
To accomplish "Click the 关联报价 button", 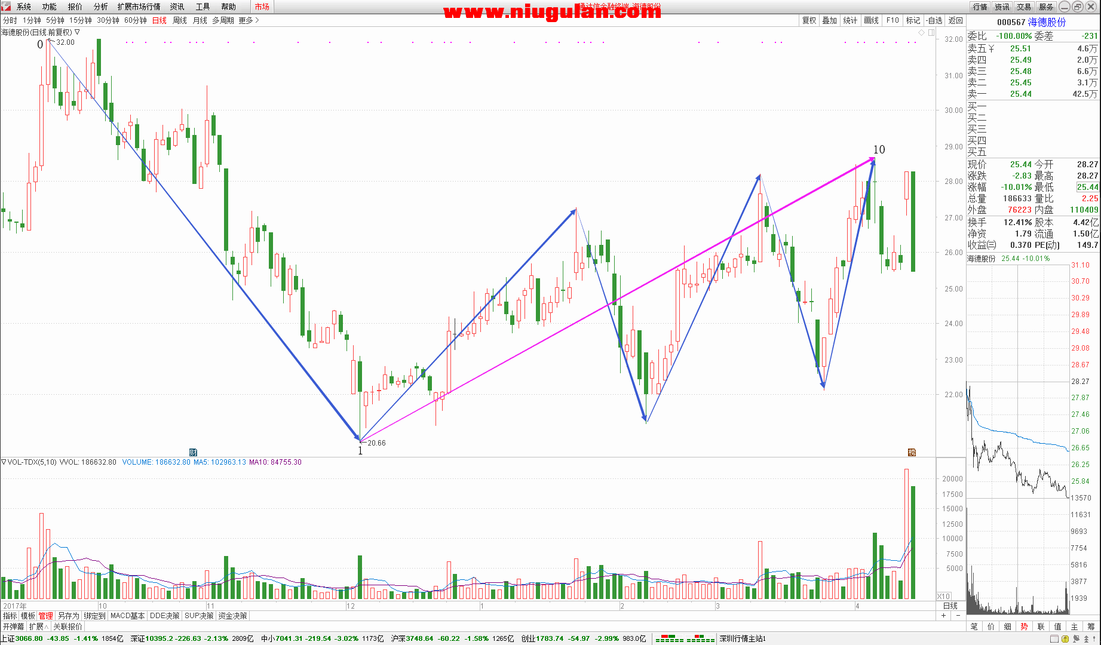I will pos(68,626).
